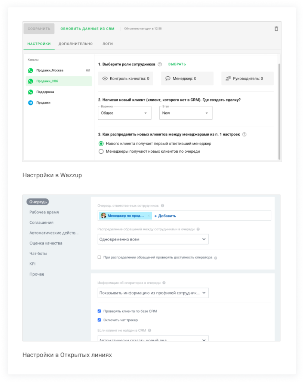Click Обновить данные из CRM
The height and width of the screenshot is (383, 304).
click(87, 29)
